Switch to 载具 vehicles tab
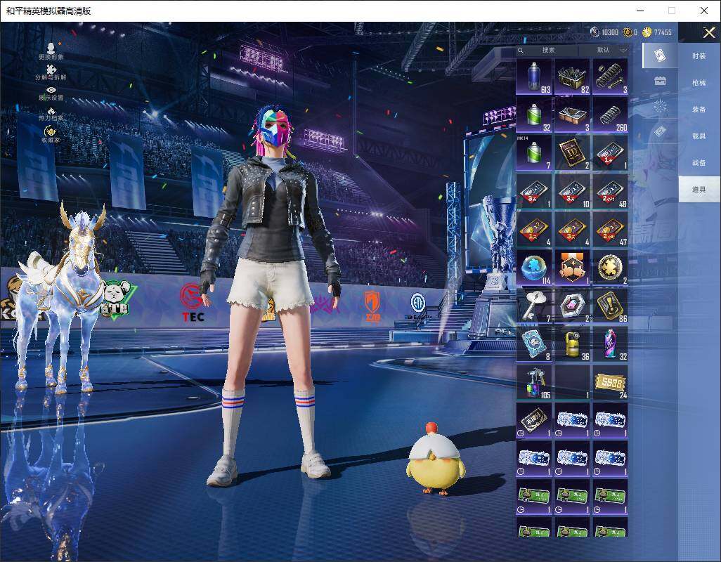 click(x=699, y=136)
